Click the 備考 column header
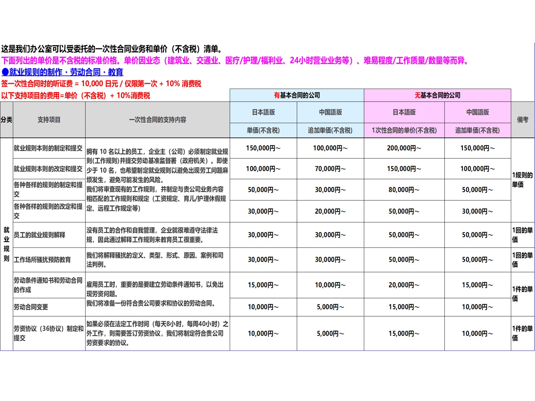 pos(522,120)
